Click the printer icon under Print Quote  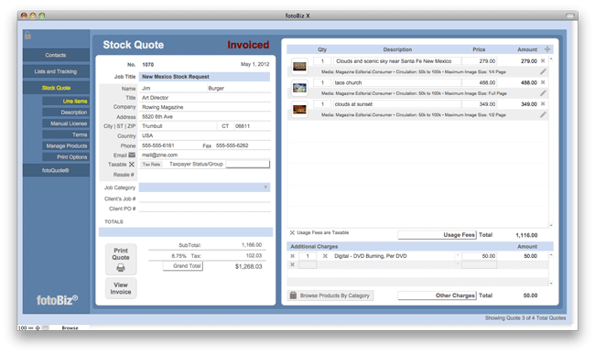[x=121, y=268]
